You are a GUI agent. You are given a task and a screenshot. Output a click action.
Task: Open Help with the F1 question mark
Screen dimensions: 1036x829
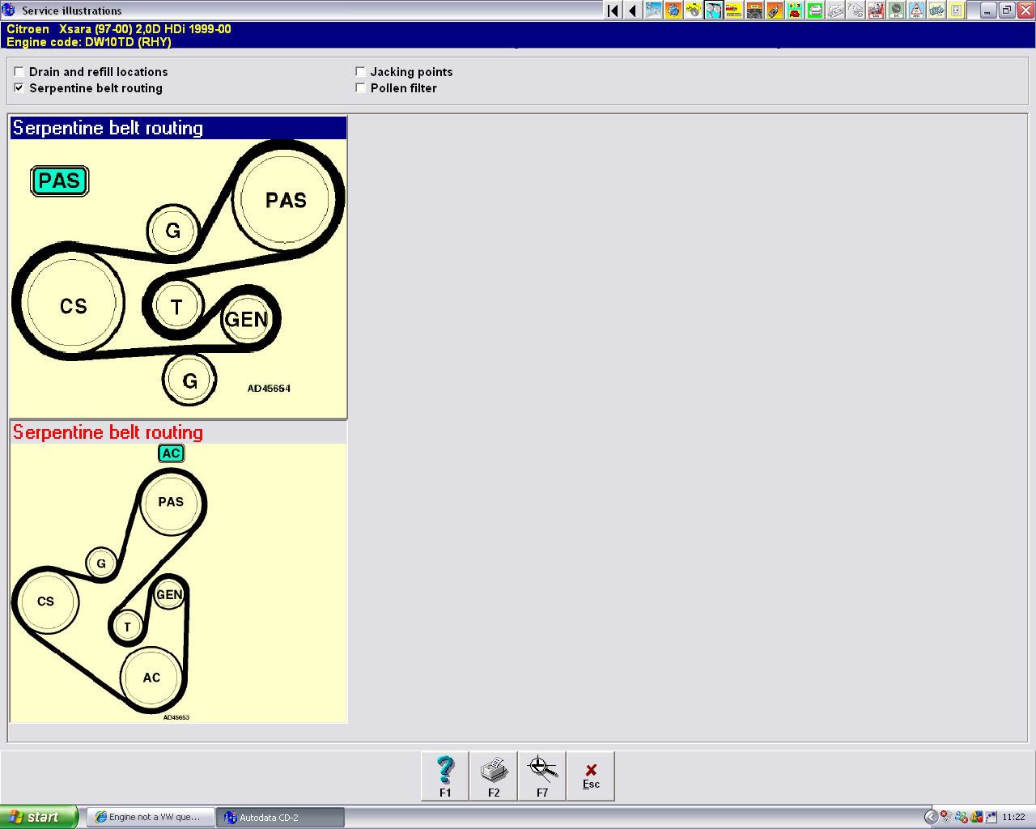(x=445, y=776)
